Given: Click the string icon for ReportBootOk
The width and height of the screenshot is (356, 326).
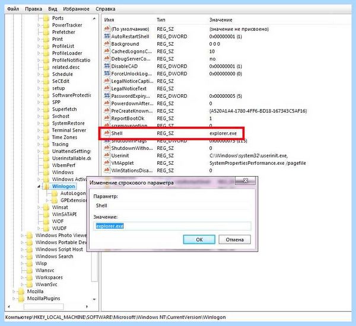Looking at the screenshot, I should 107,118.
